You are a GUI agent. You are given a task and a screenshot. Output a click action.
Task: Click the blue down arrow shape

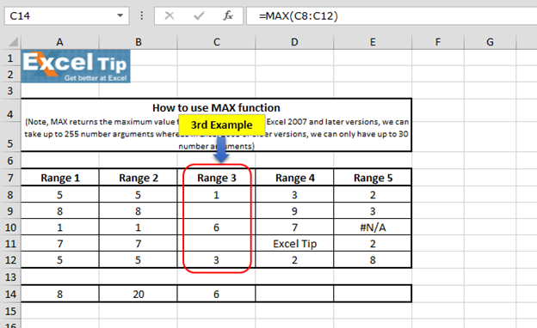click(x=221, y=149)
